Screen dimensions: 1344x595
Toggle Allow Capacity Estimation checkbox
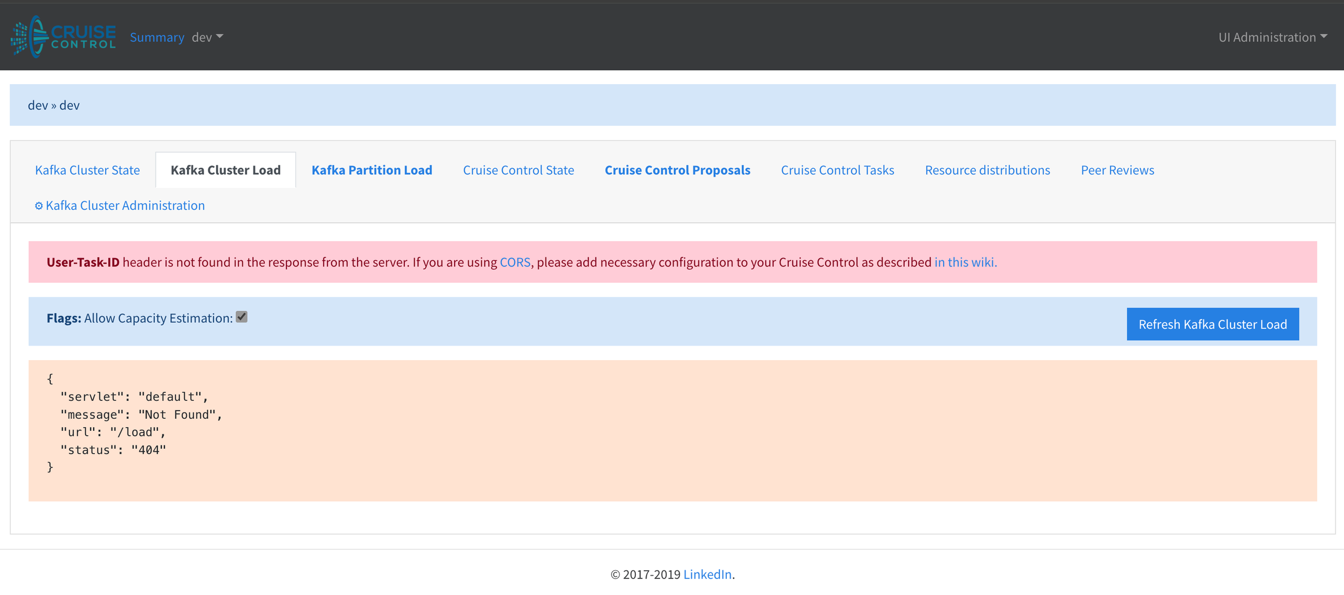pyautogui.click(x=242, y=317)
